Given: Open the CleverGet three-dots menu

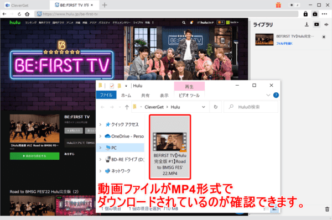Looking at the screenshot, I should 324,14.
